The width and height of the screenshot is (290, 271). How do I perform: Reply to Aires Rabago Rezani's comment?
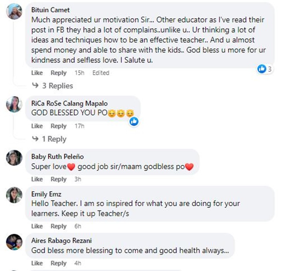(59, 263)
